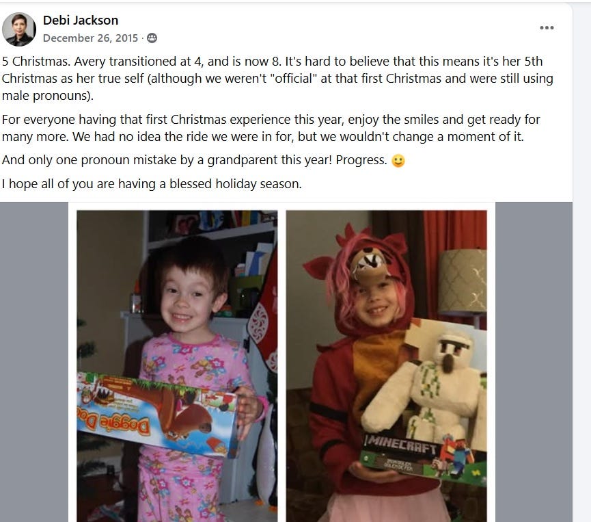Click the smiley emoji after "Progress."
591x522 pixels.
point(398,161)
